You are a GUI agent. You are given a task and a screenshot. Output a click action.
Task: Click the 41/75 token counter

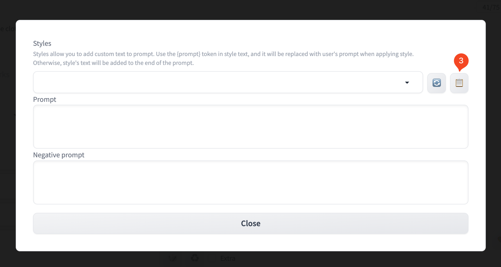(491, 7)
